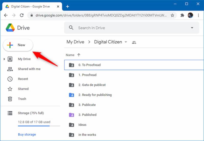Open the Trash section
204x141 pixels.
pyautogui.click(x=22, y=99)
